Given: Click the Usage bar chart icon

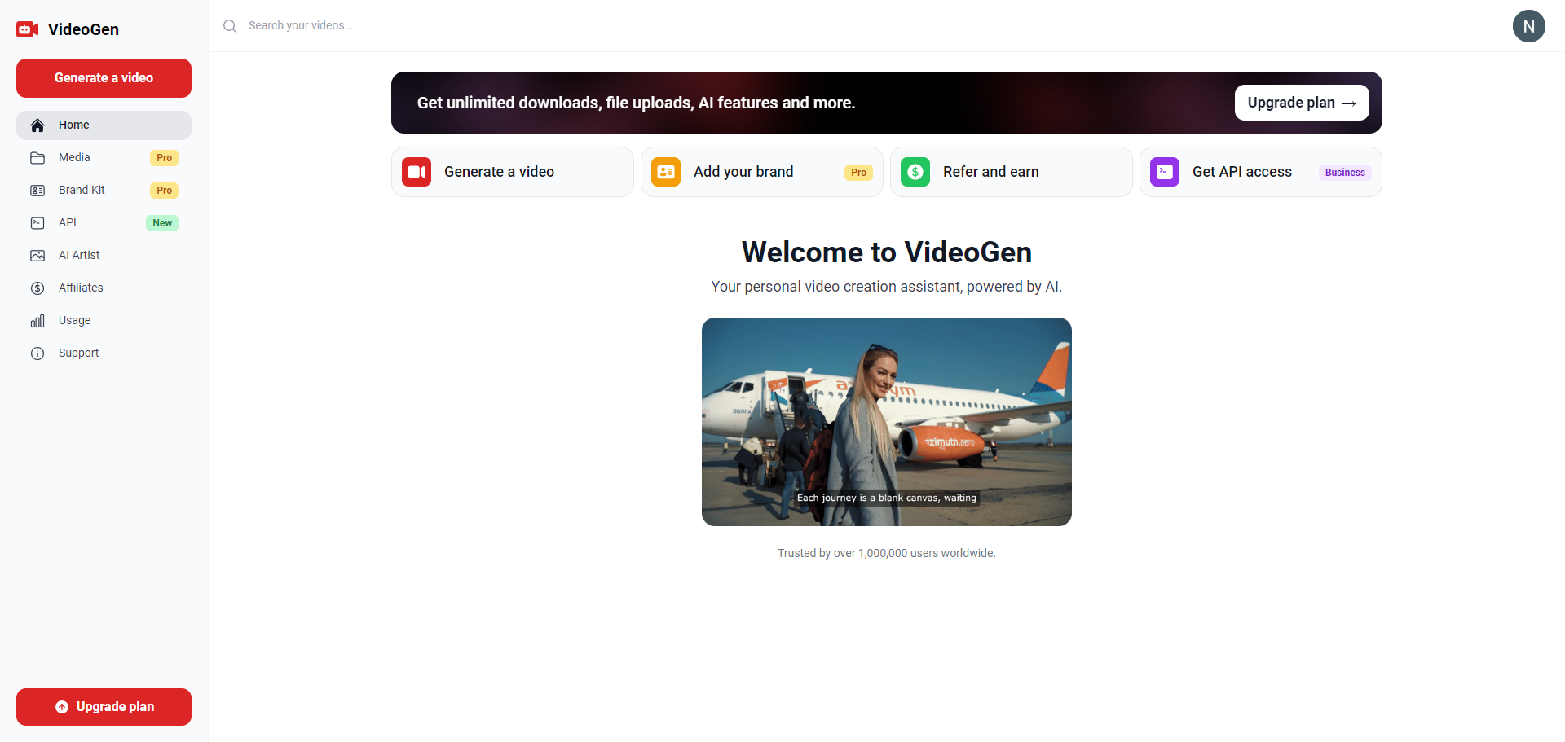Looking at the screenshot, I should pos(37,321).
